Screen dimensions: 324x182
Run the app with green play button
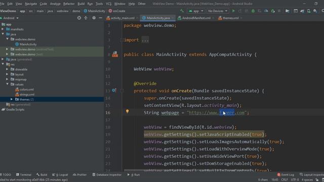tap(233, 11)
